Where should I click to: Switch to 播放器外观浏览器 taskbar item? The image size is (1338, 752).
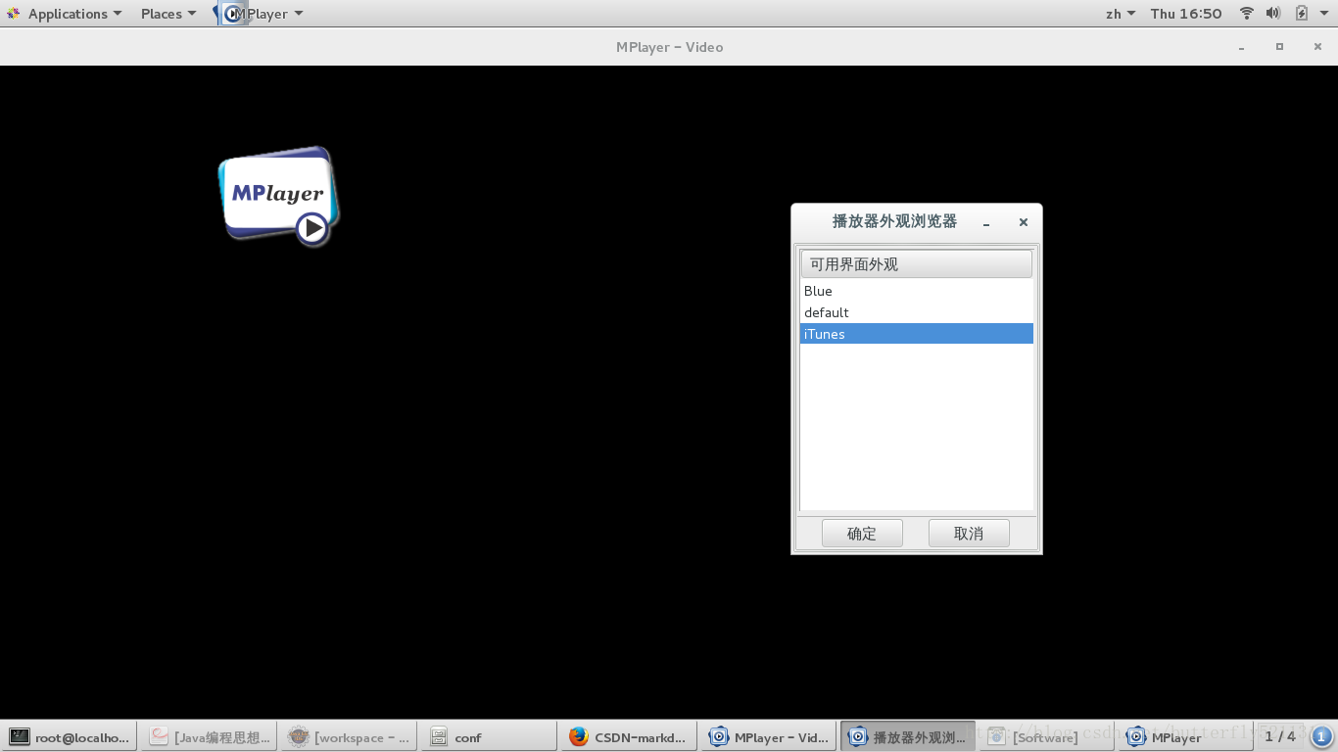click(908, 737)
